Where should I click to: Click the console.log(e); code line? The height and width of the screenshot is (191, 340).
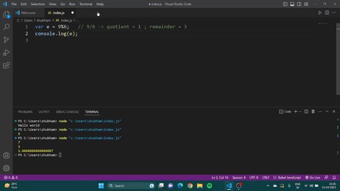pos(56,34)
